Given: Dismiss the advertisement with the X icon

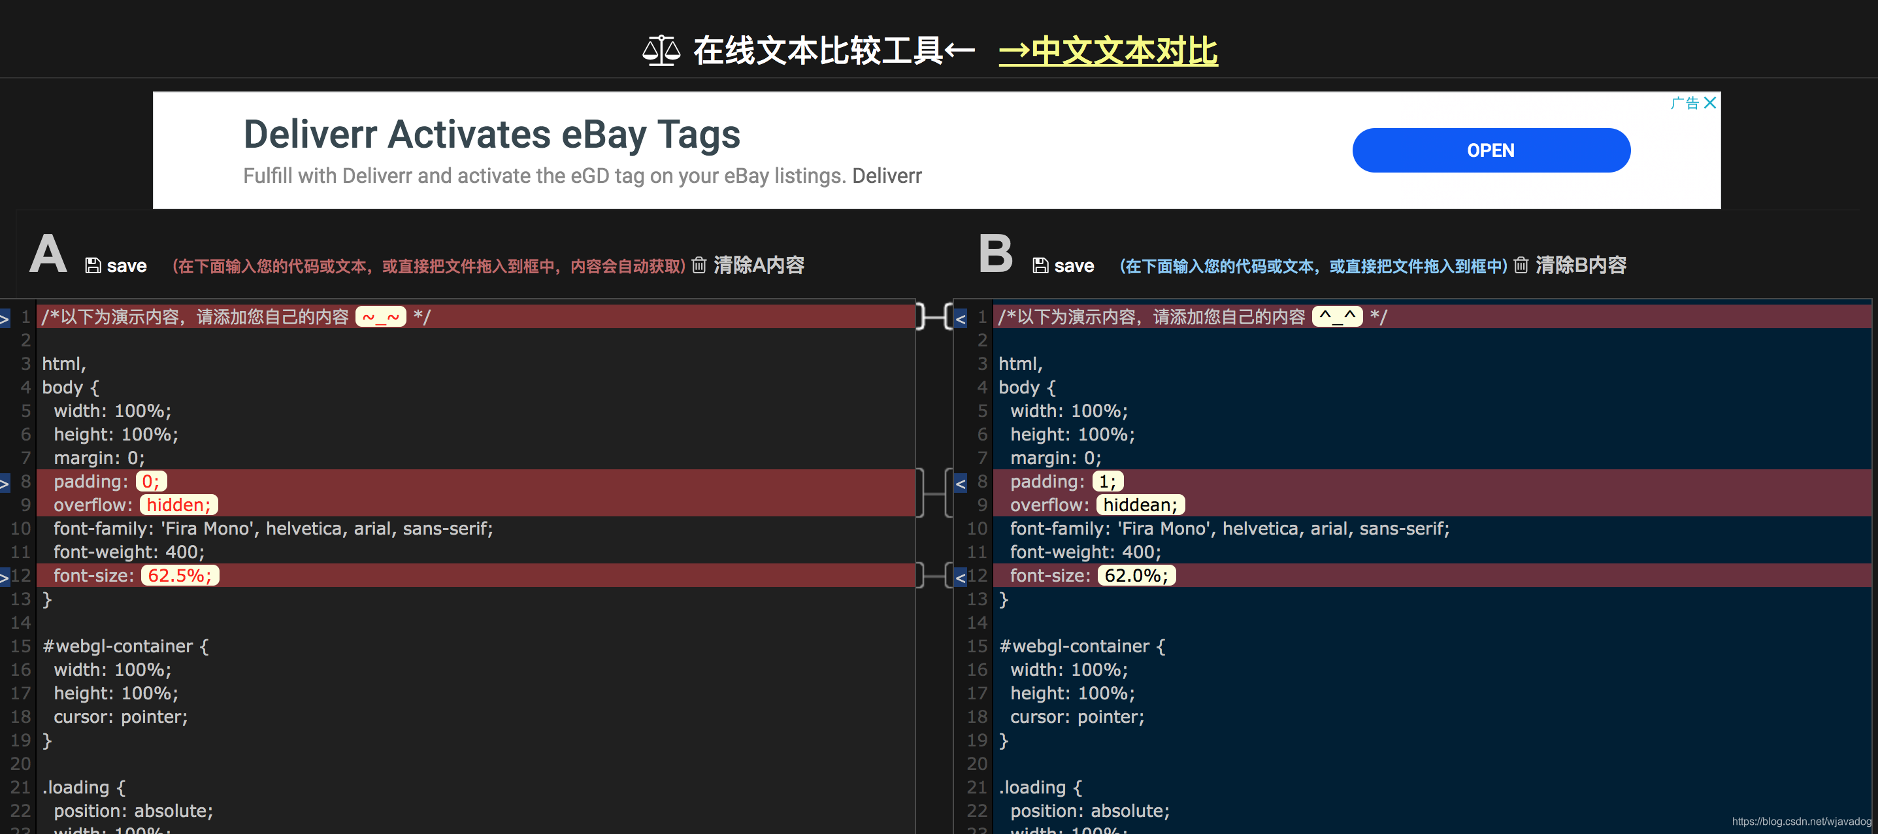Looking at the screenshot, I should (x=1711, y=102).
